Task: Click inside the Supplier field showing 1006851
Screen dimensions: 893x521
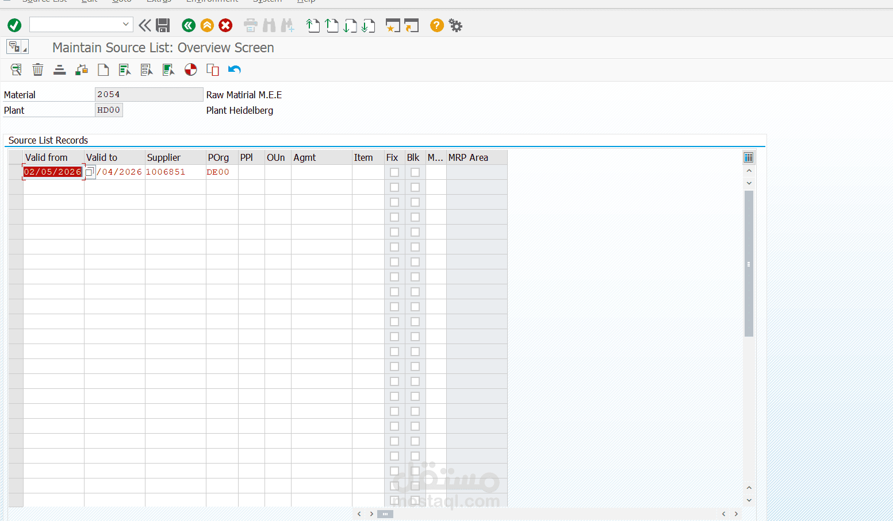Action: (x=173, y=172)
